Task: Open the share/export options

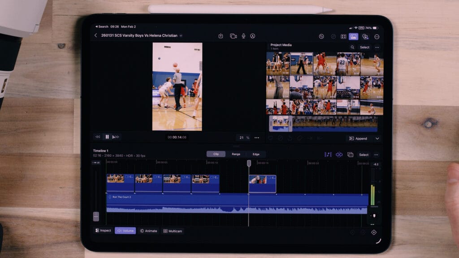Action: tap(220, 36)
